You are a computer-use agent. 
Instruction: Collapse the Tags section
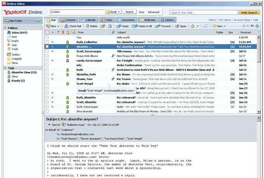5,68
